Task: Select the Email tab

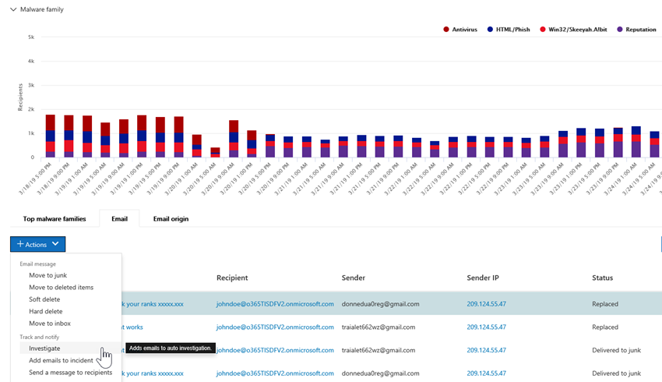Action: coord(119,219)
